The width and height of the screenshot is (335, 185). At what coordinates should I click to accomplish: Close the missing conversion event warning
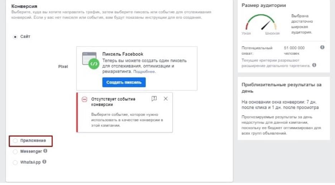[166, 98]
